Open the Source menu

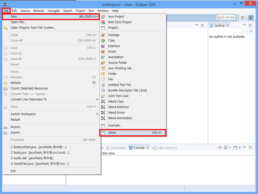[x=25, y=11]
